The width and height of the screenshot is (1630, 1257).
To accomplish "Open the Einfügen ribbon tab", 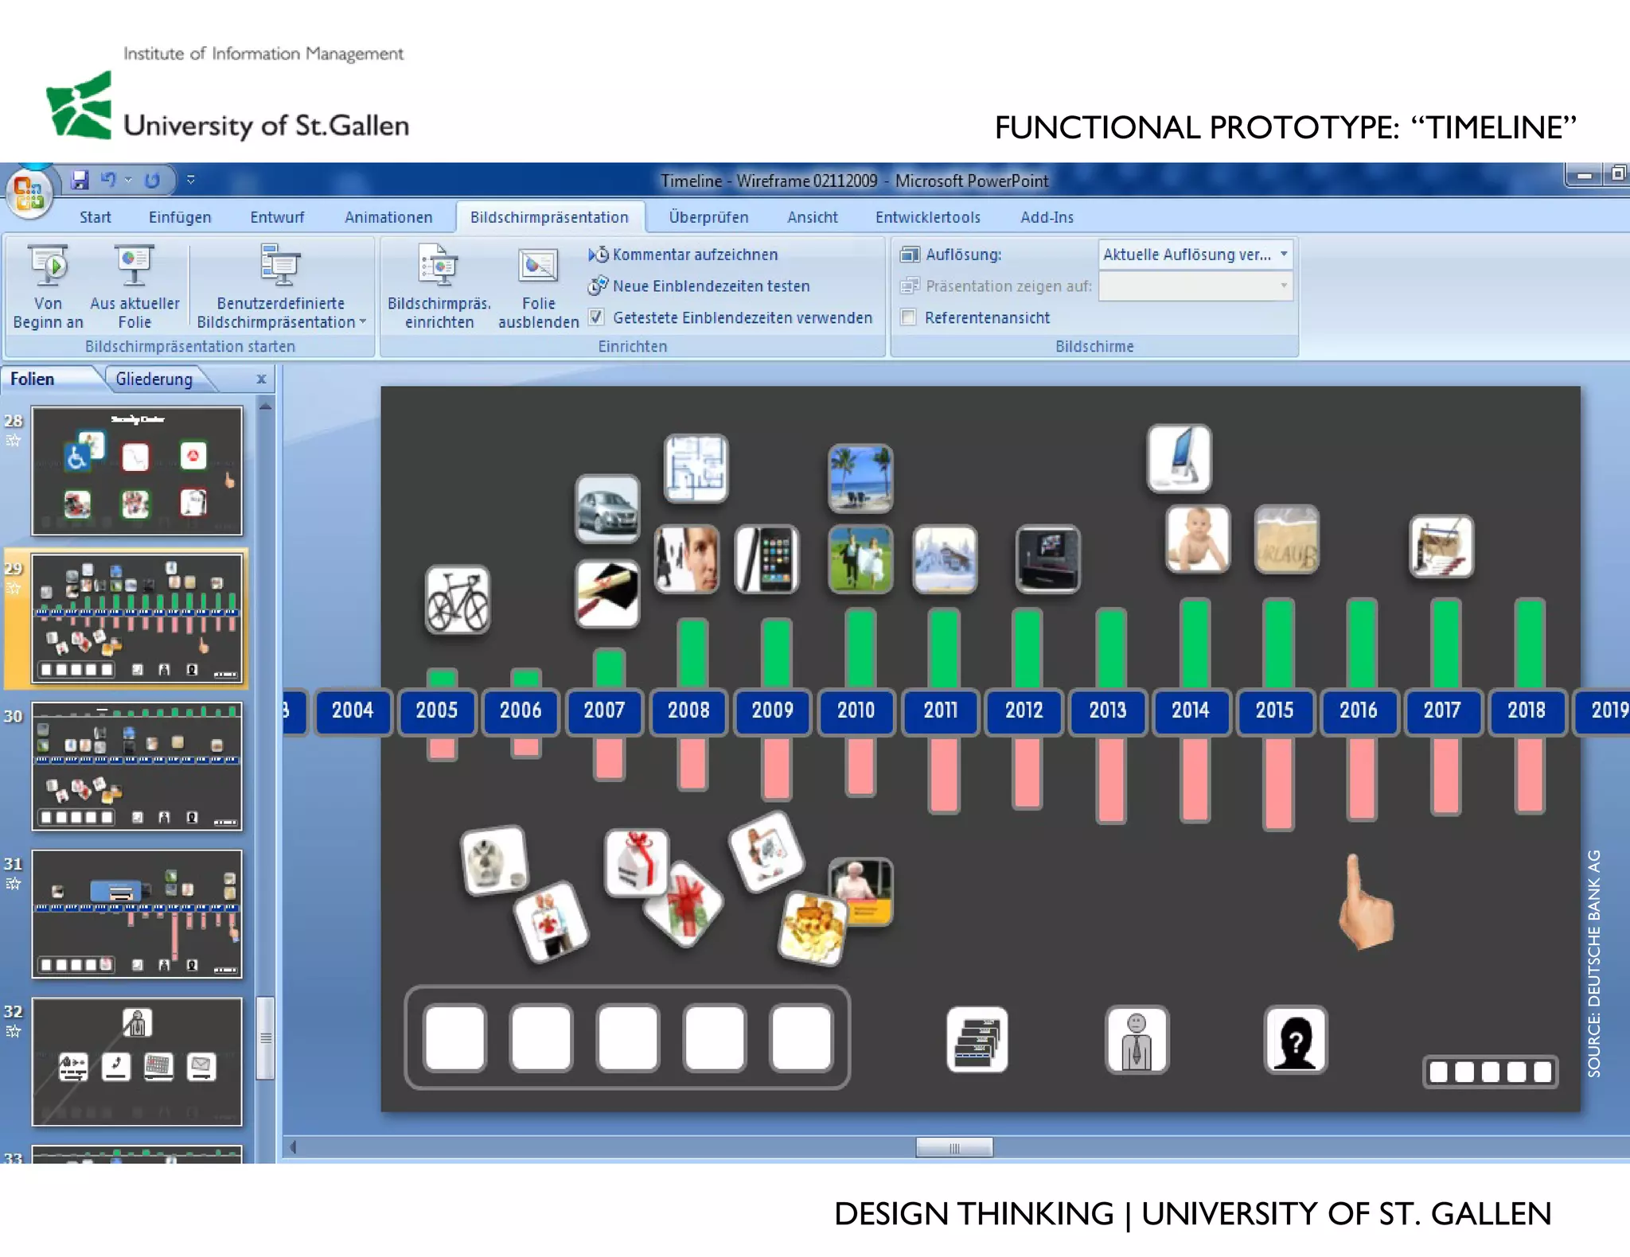I will click(180, 217).
